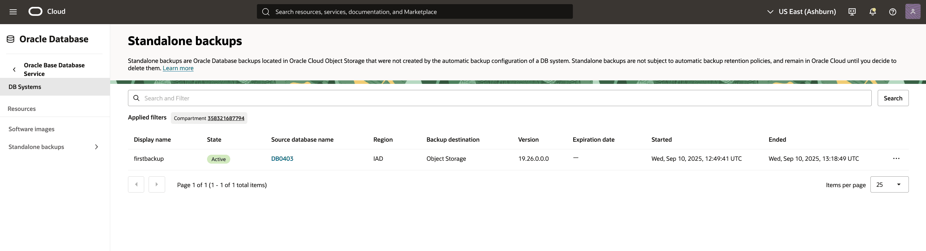
Task: Click the Display name column header
Action: click(x=152, y=139)
